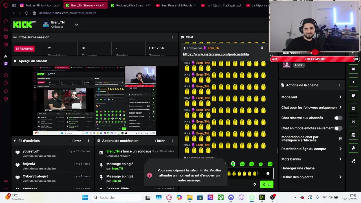Screen dimensions: 361x203
Task: Open the sidebar Settings gear icon
Action: tap(6, 99)
